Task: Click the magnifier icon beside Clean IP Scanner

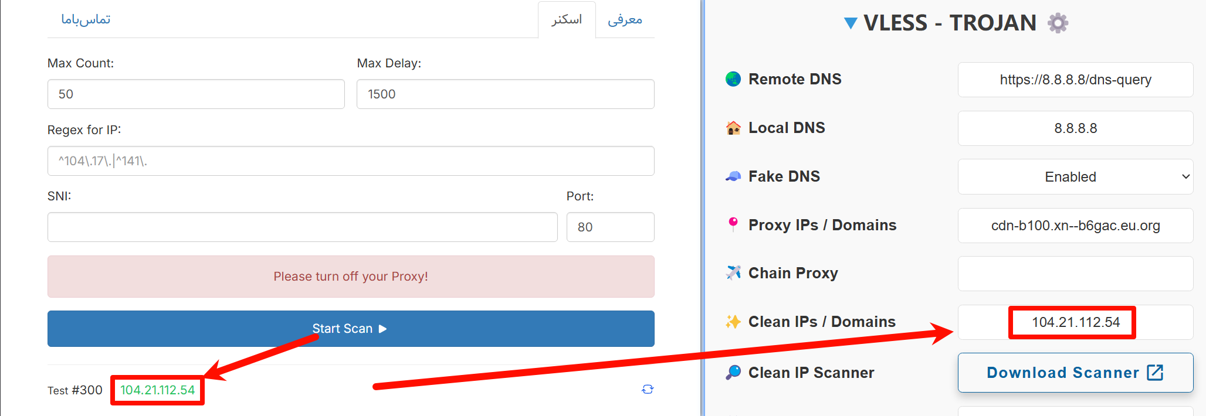Action: [x=733, y=373]
